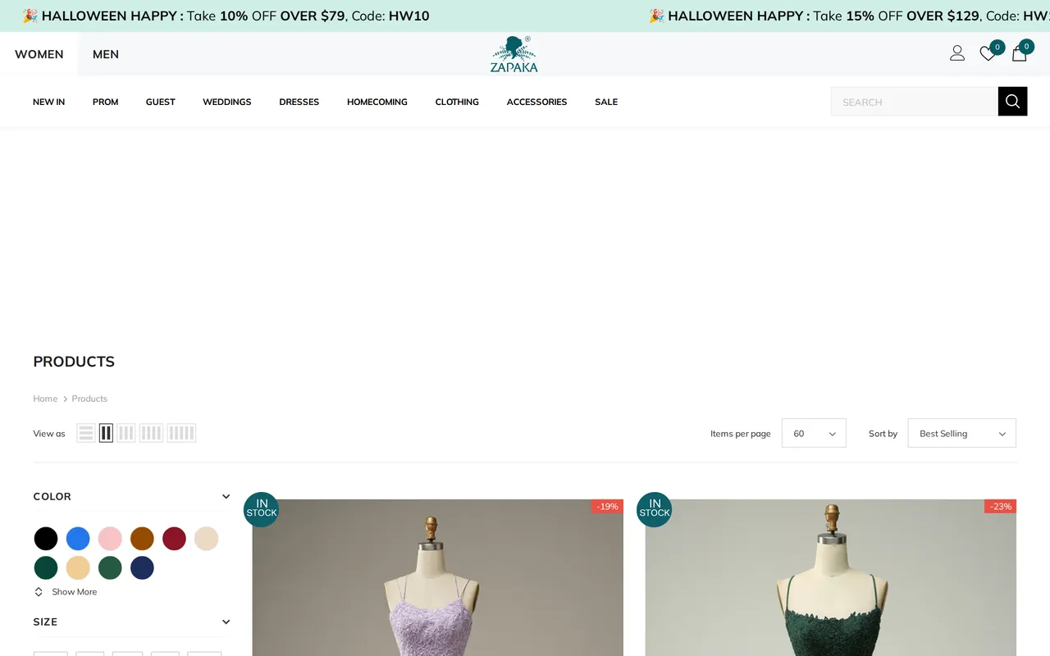This screenshot has height=656, width=1050.
Task: Open the Dresses menu
Action: (x=299, y=102)
